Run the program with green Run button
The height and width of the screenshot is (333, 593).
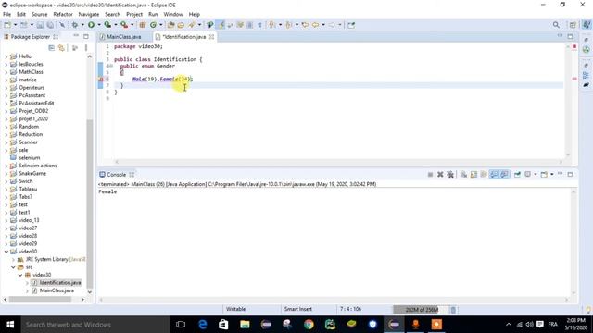pos(91,25)
